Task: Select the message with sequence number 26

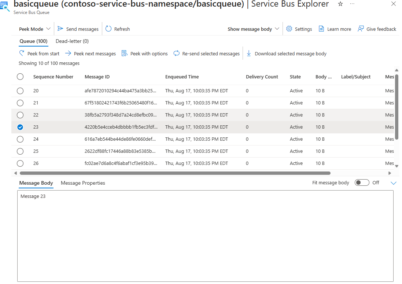Action: pyautogui.click(x=20, y=163)
